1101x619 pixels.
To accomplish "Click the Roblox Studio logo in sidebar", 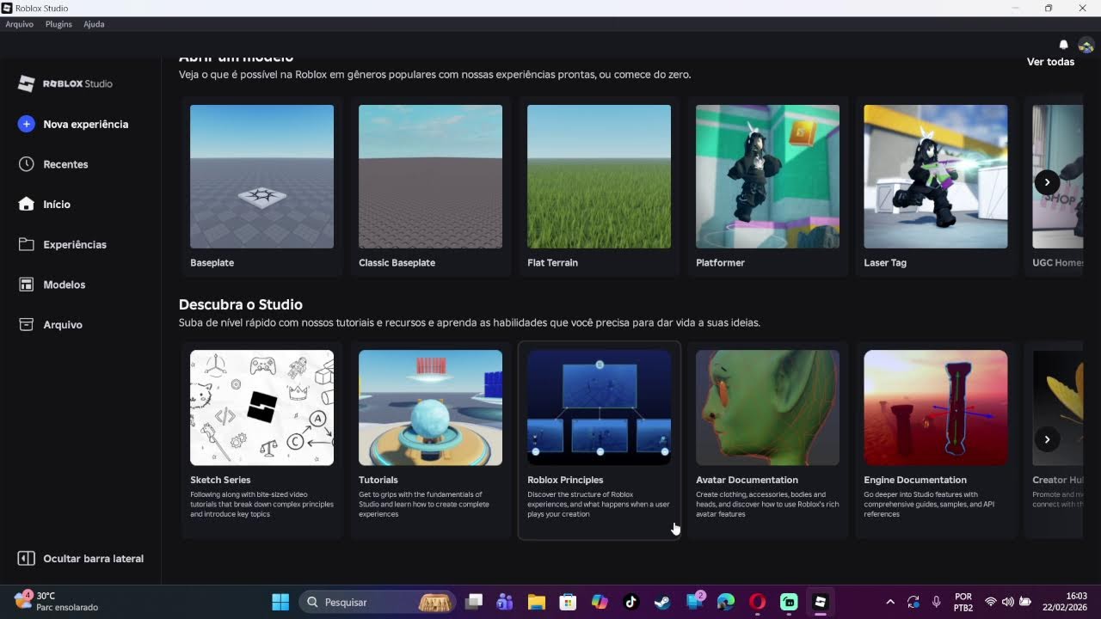I will (65, 83).
